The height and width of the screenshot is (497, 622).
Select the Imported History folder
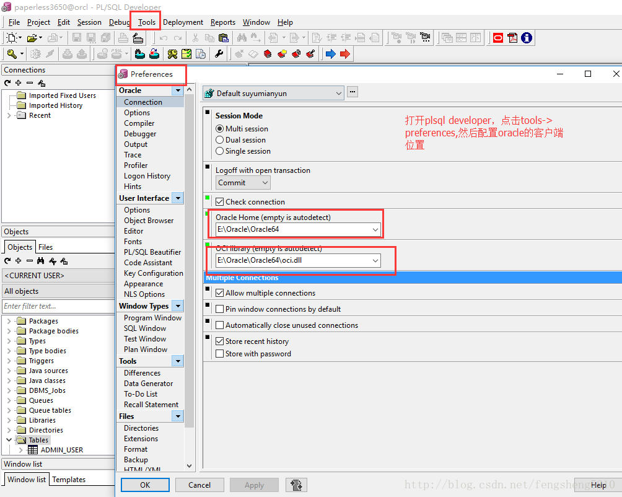click(56, 105)
